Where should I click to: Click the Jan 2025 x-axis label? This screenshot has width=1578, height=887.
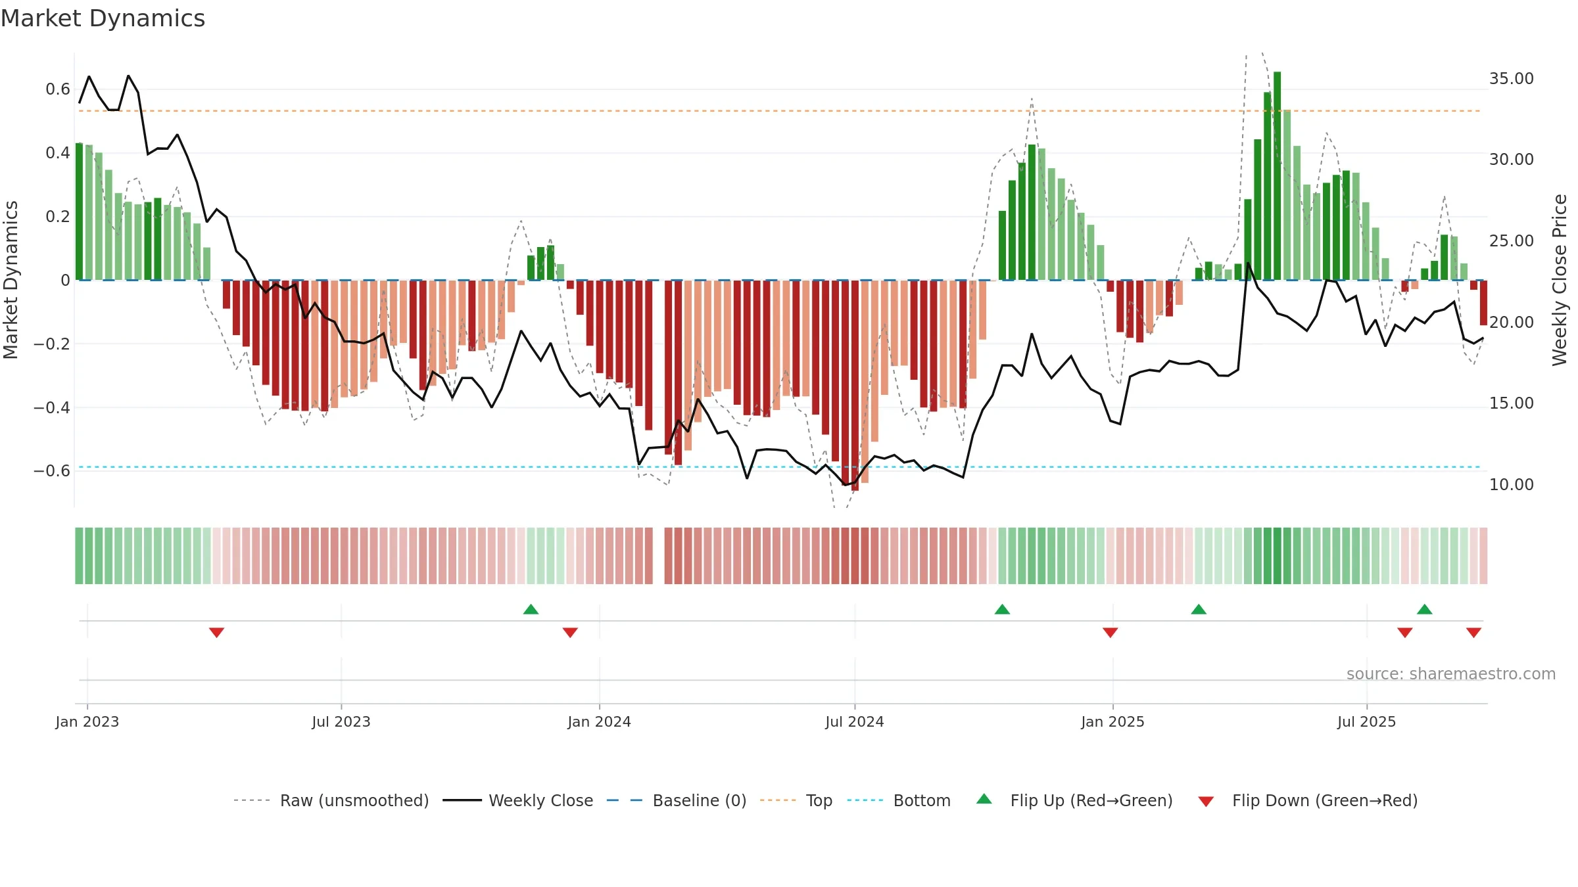click(1113, 721)
